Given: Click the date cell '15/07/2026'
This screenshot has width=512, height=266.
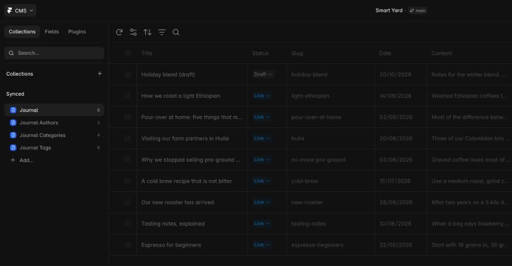Looking at the screenshot, I should (x=395, y=181).
